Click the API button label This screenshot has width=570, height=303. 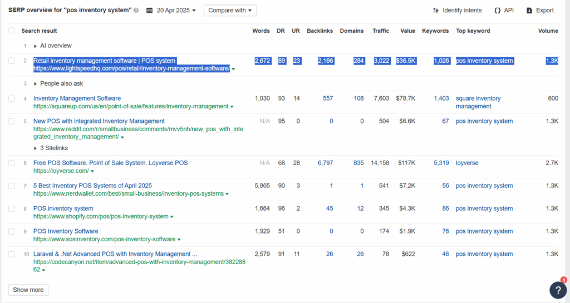pos(509,11)
